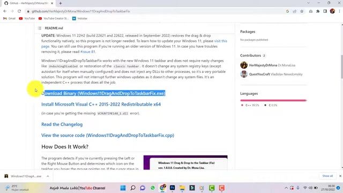The height and width of the screenshot is (193, 343).
Task: Open Install Microsoft Visual C++ Redistributable link
Action: [x=101, y=105]
